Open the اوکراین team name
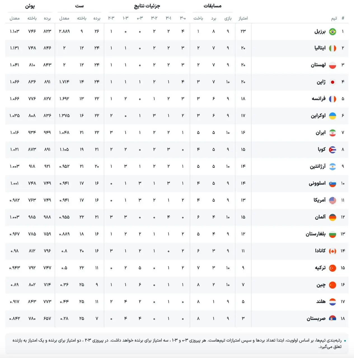This screenshot has width=354, height=358. point(318,116)
